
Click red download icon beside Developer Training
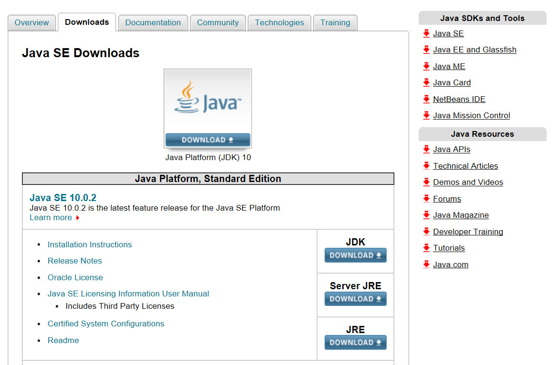pos(426,232)
